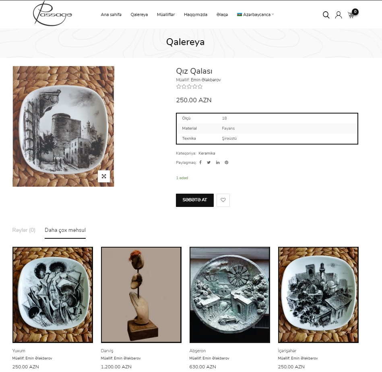The height and width of the screenshot is (372, 382).
Task: Share on Twitter icon
Action: click(x=209, y=163)
